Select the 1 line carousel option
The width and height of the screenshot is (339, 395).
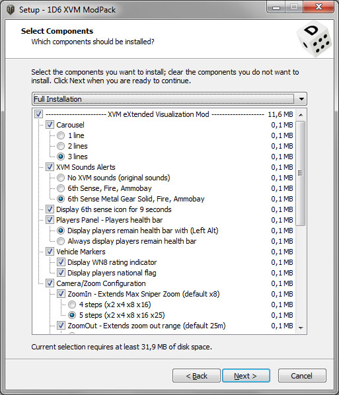pyautogui.click(x=61, y=135)
